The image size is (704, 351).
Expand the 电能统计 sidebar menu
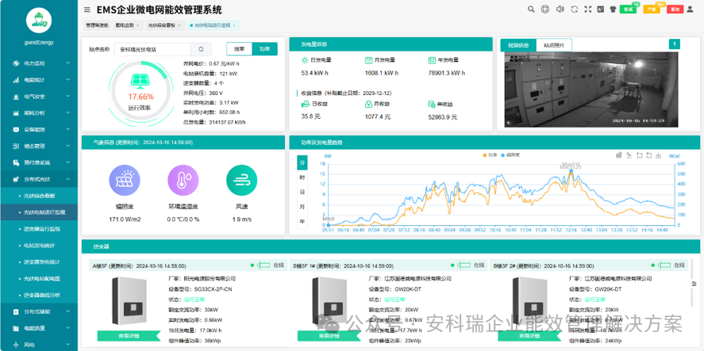(39, 80)
